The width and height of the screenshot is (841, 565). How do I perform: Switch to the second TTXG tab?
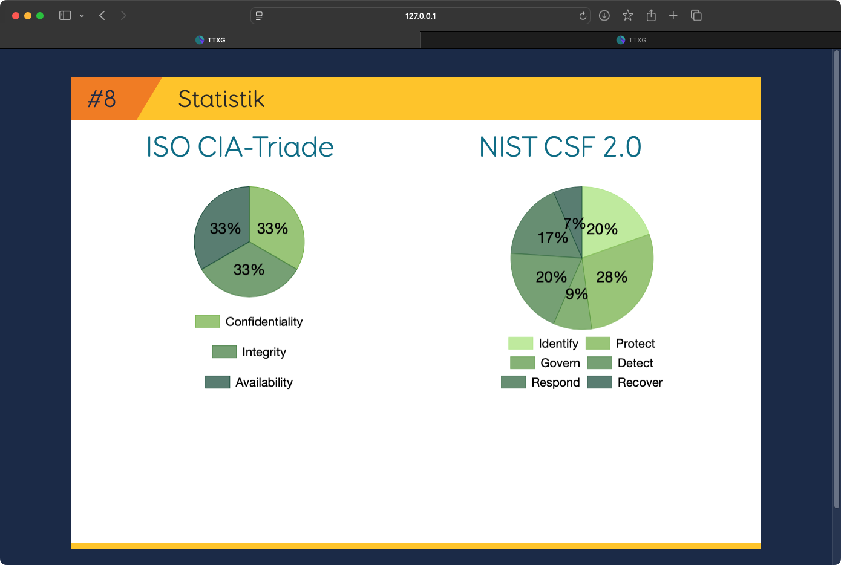pyautogui.click(x=630, y=40)
